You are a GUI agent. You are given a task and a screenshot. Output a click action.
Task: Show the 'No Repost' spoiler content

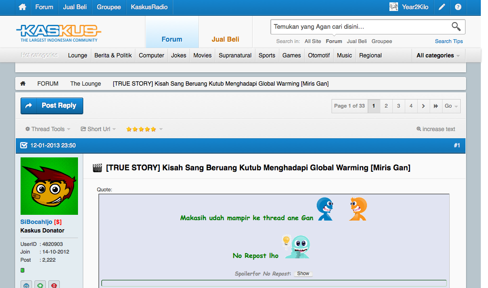pos(303,274)
